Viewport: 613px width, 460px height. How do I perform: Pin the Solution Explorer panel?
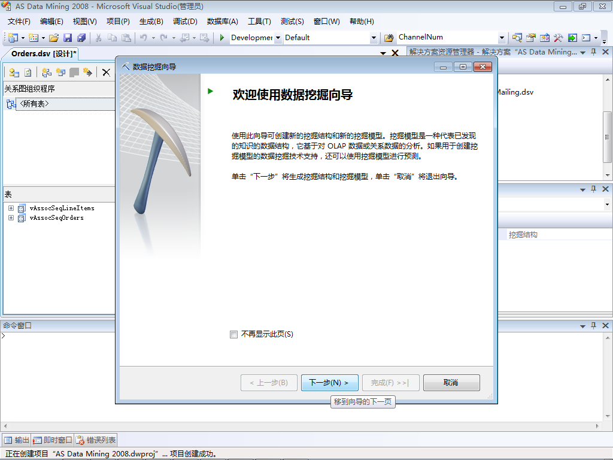click(594, 52)
